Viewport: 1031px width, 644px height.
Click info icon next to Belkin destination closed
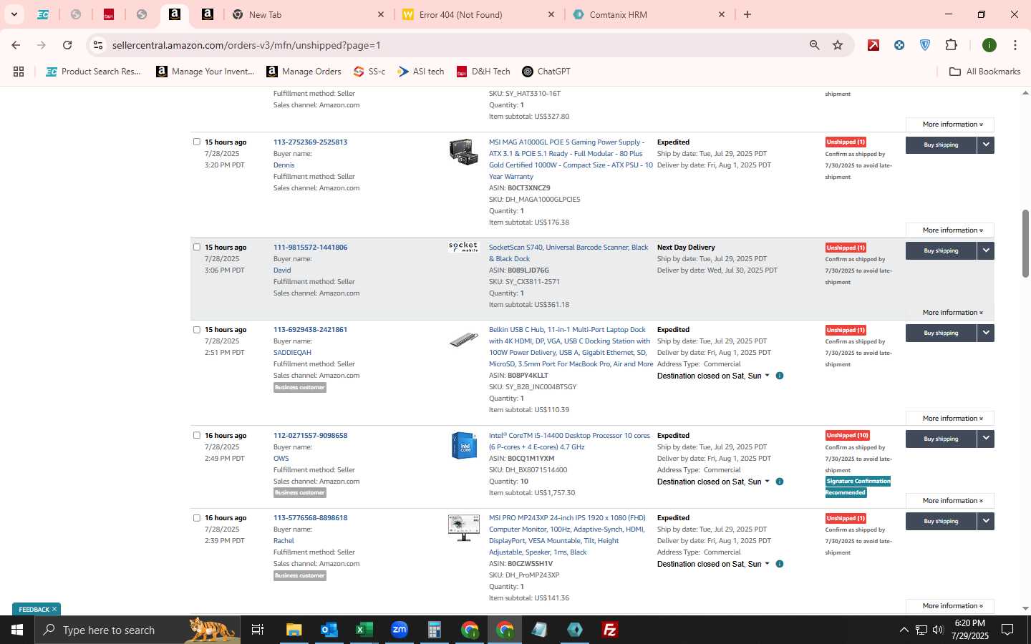pos(780,376)
